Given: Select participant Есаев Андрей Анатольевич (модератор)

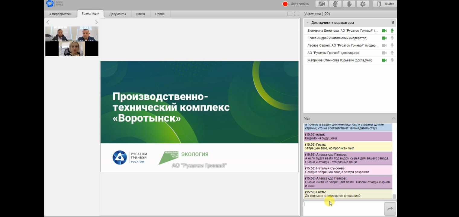Looking at the screenshot, I should pyautogui.click(x=337, y=38).
